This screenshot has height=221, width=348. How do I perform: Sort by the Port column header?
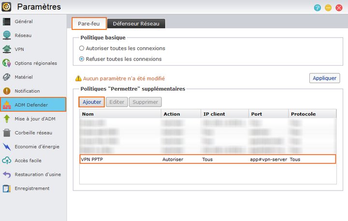click(268, 114)
